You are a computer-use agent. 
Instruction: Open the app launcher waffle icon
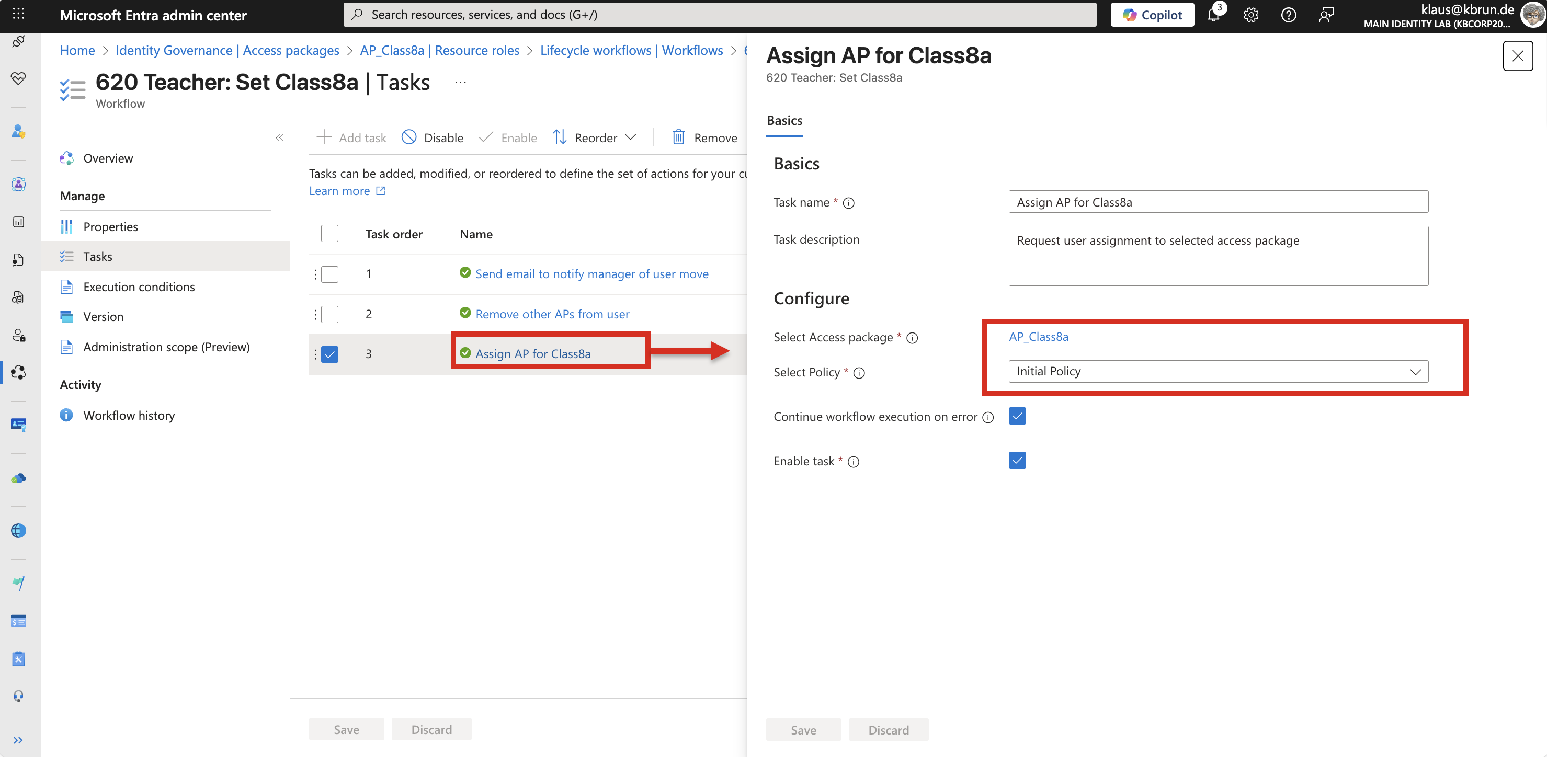[x=18, y=14]
